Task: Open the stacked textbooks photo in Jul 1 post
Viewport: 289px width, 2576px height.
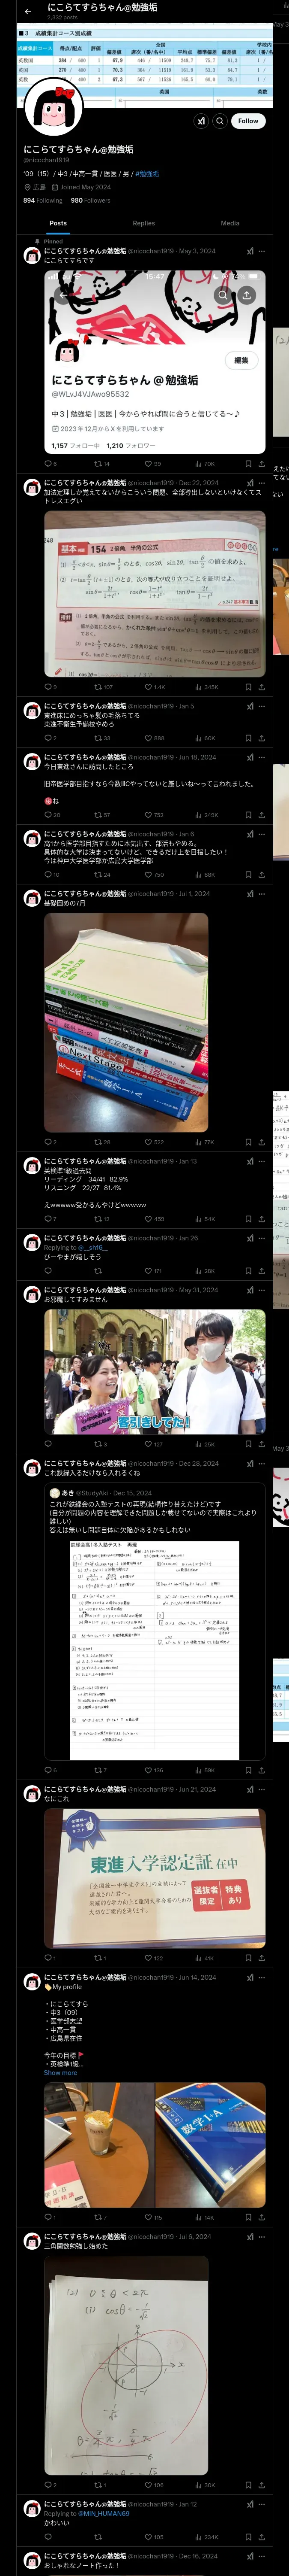Action: click(125, 1022)
